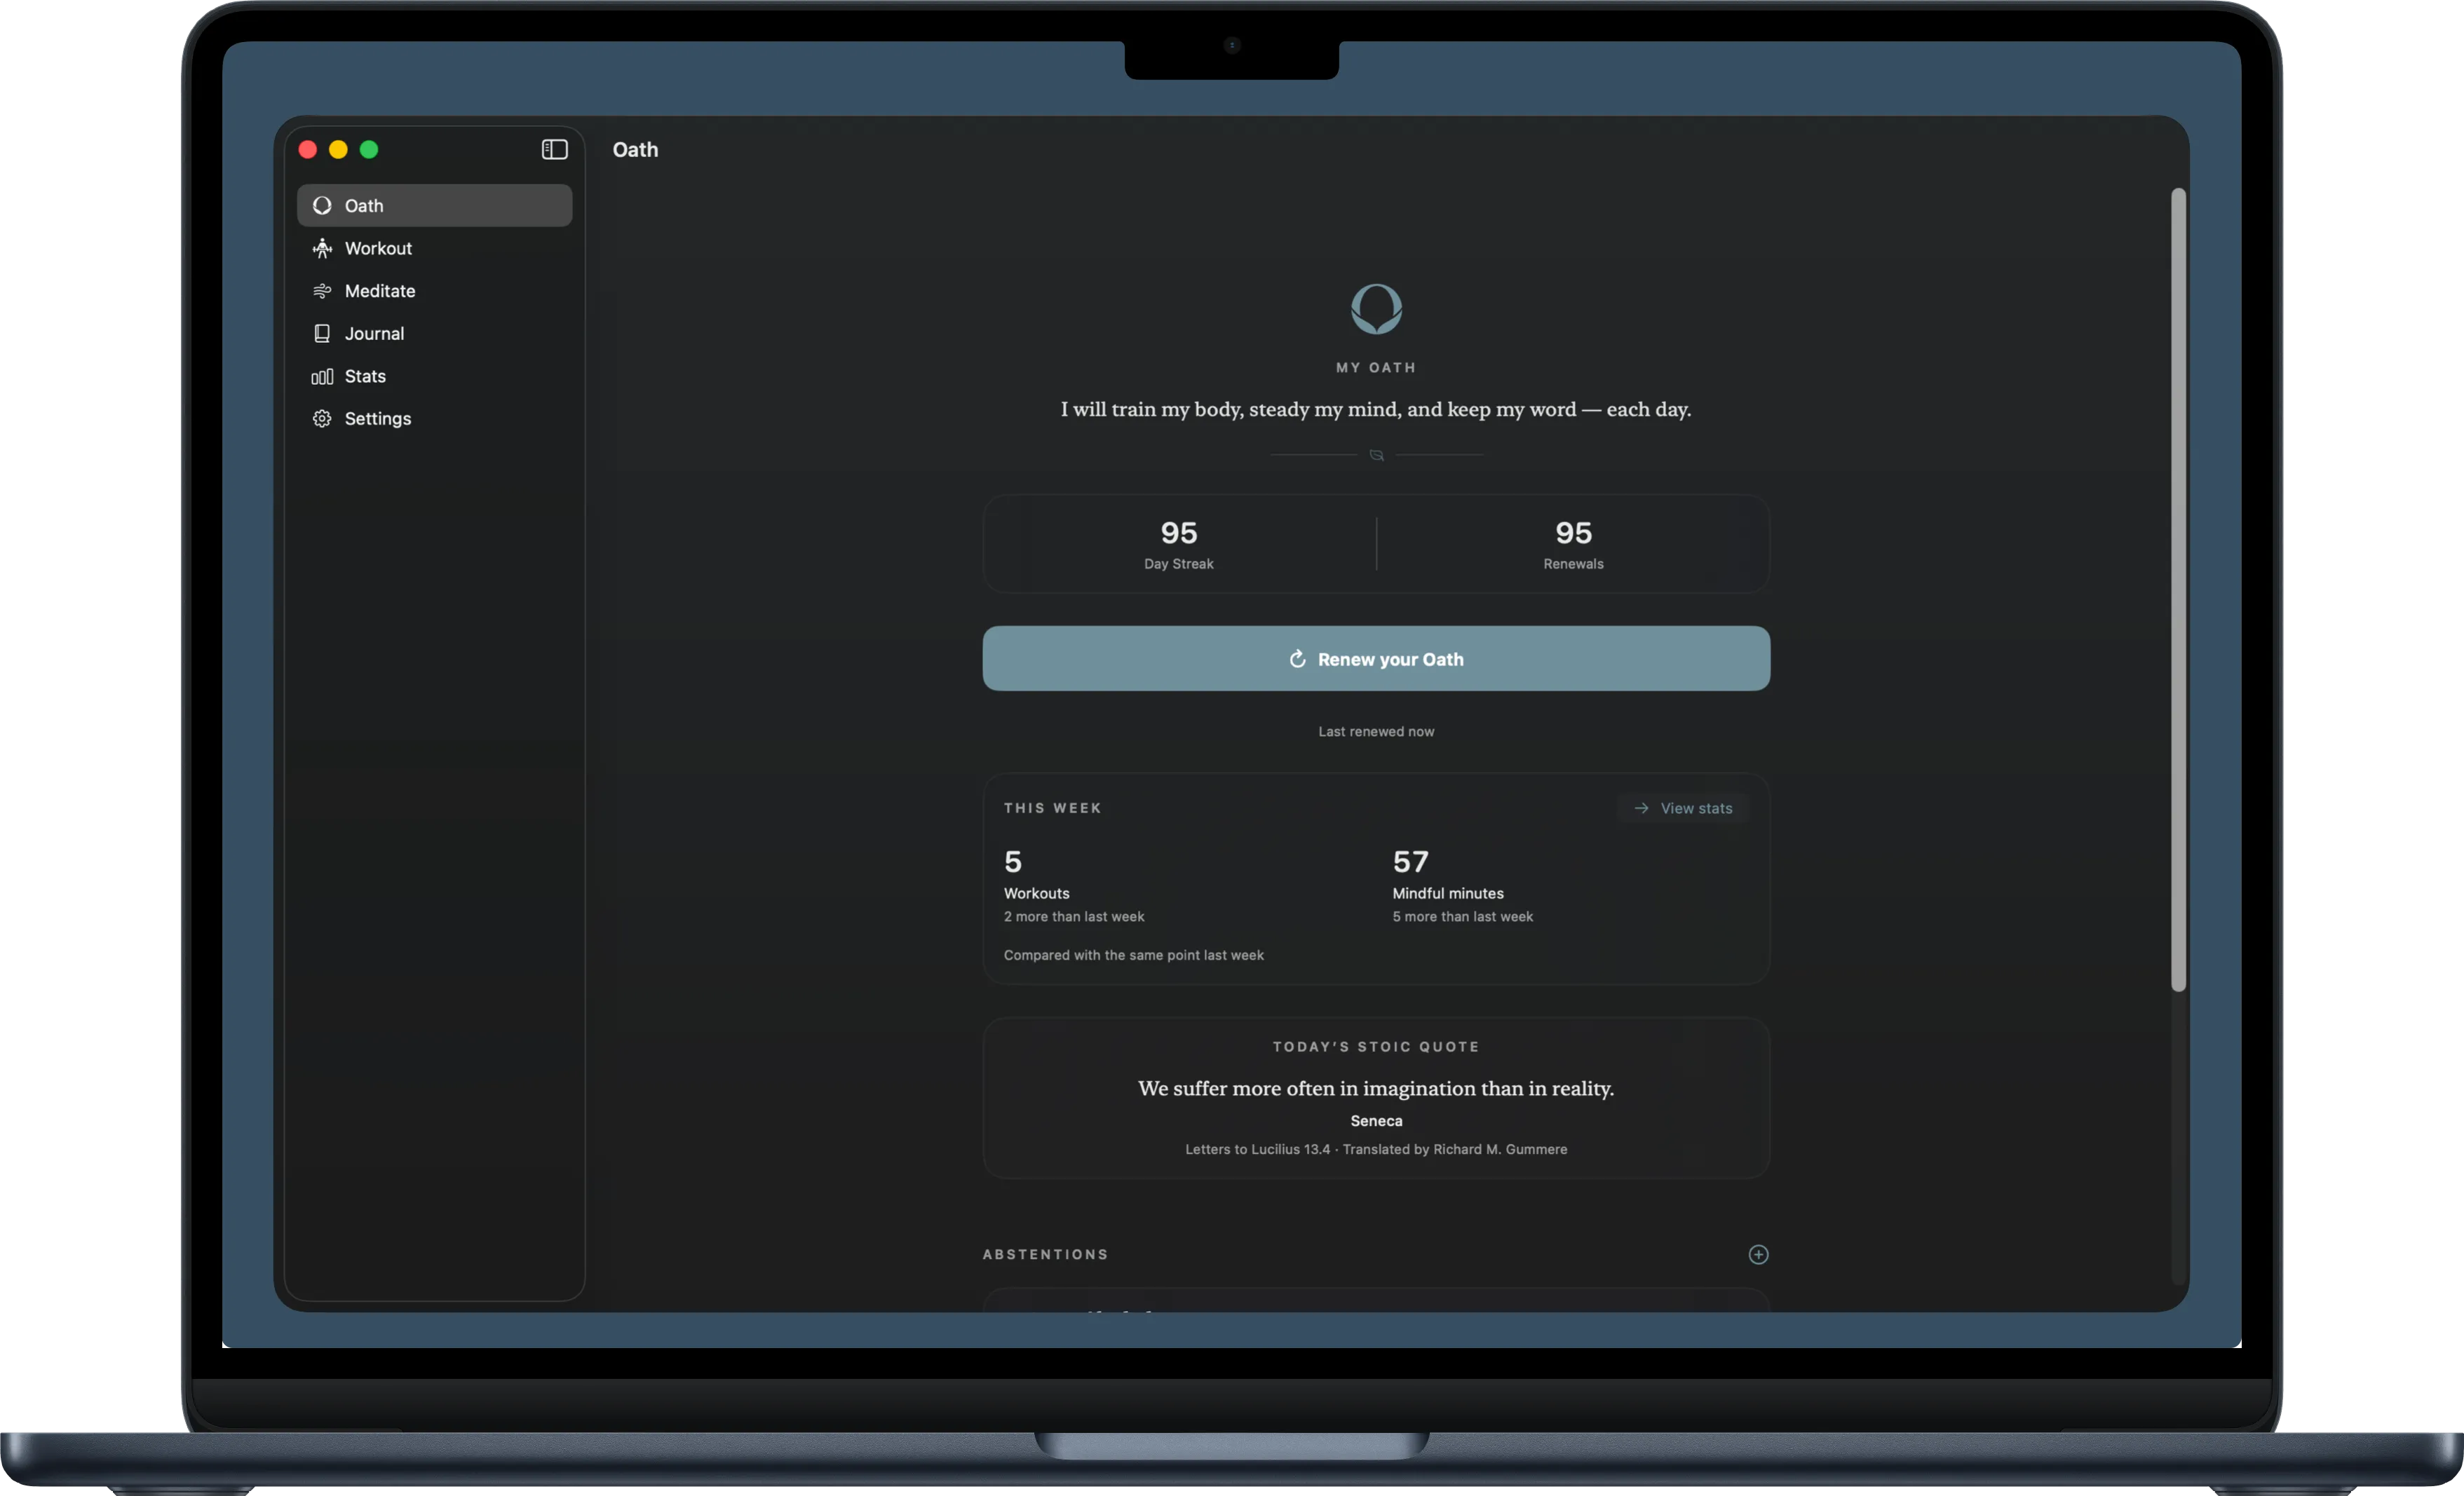Open the Workout section
The image size is (2464, 1496).
(x=434, y=248)
